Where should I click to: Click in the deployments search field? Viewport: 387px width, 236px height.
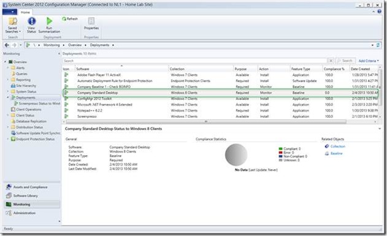(x=195, y=61)
